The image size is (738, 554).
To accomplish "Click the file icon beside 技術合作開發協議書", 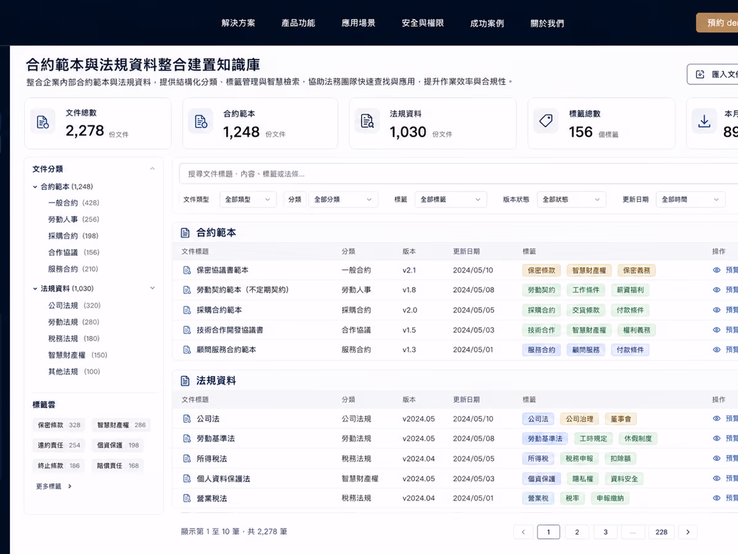I will tap(187, 330).
